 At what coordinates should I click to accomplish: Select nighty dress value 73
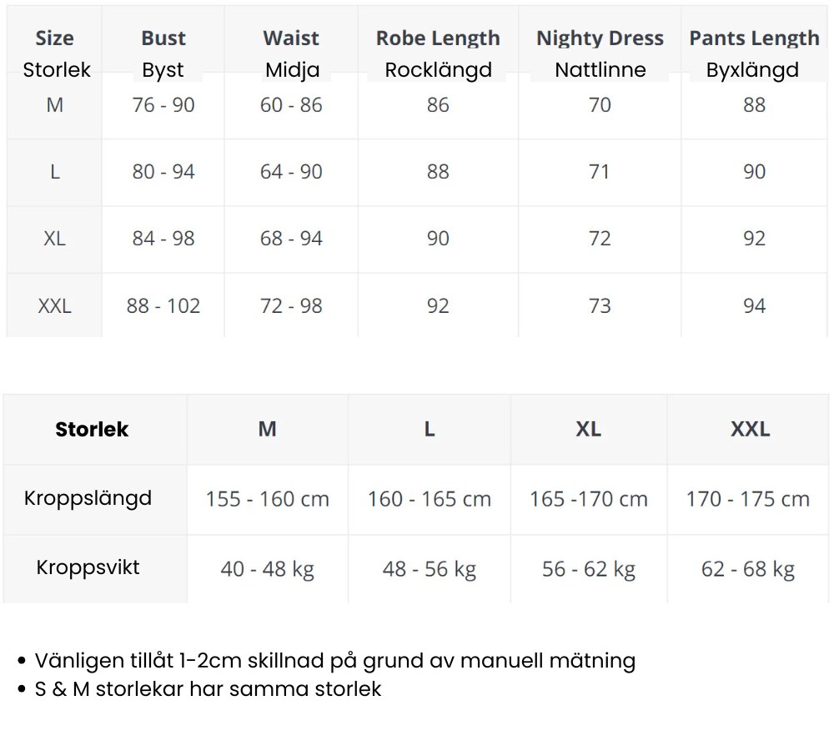tap(600, 306)
